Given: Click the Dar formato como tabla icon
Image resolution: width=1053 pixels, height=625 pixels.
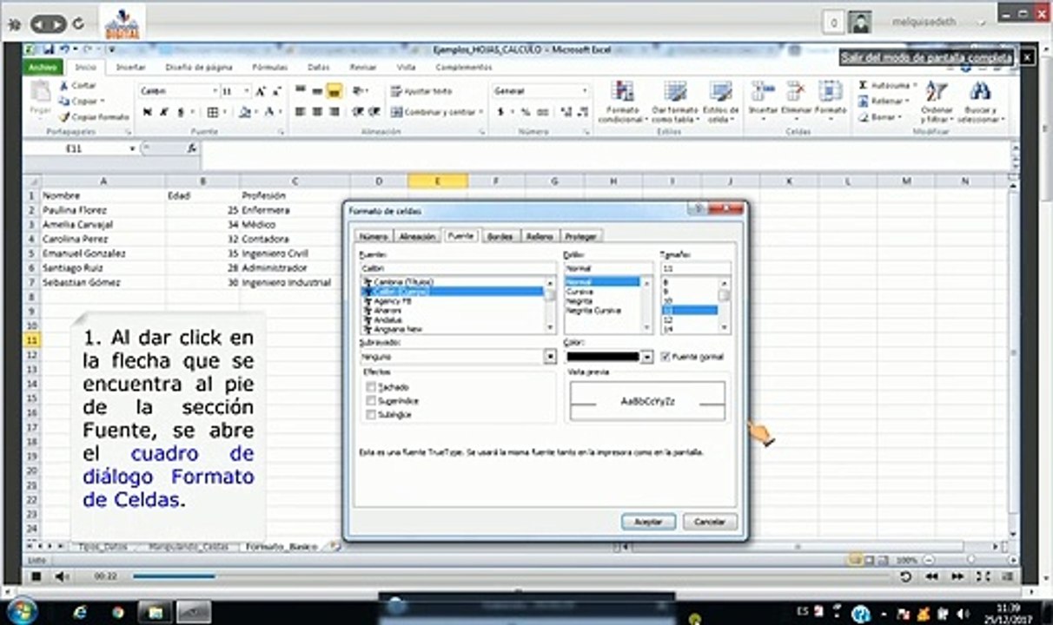Looking at the screenshot, I should point(675,92).
